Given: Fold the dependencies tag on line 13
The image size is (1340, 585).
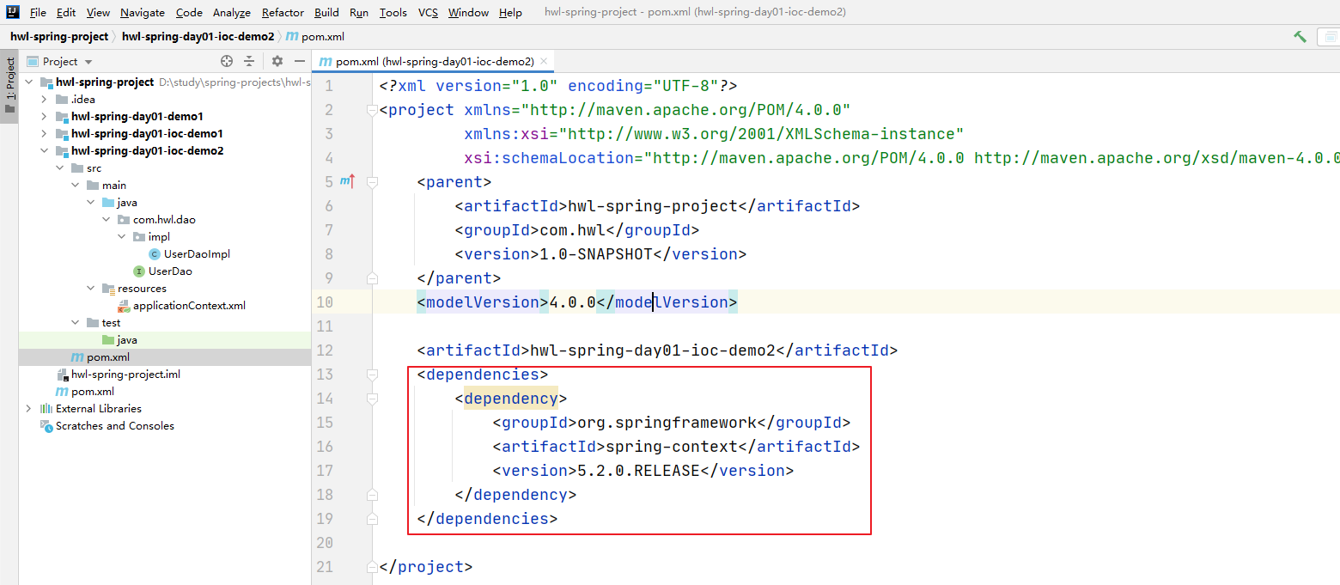Looking at the screenshot, I should click(x=371, y=375).
